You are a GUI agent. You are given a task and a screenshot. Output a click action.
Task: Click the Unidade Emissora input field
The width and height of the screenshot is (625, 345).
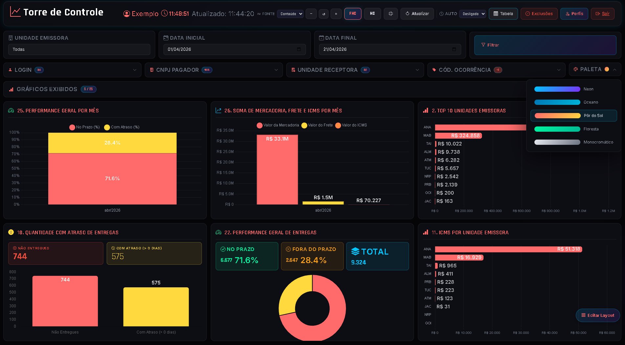[79, 49]
